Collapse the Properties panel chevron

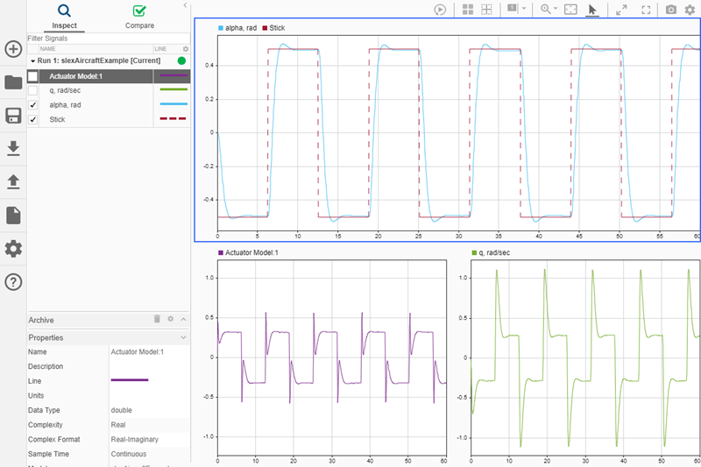coord(183,337)
